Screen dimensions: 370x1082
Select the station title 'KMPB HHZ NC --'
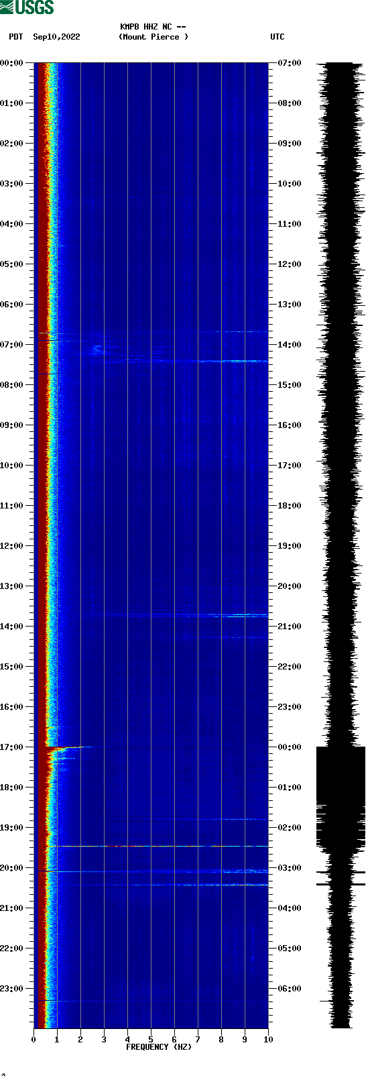[153, 27]
